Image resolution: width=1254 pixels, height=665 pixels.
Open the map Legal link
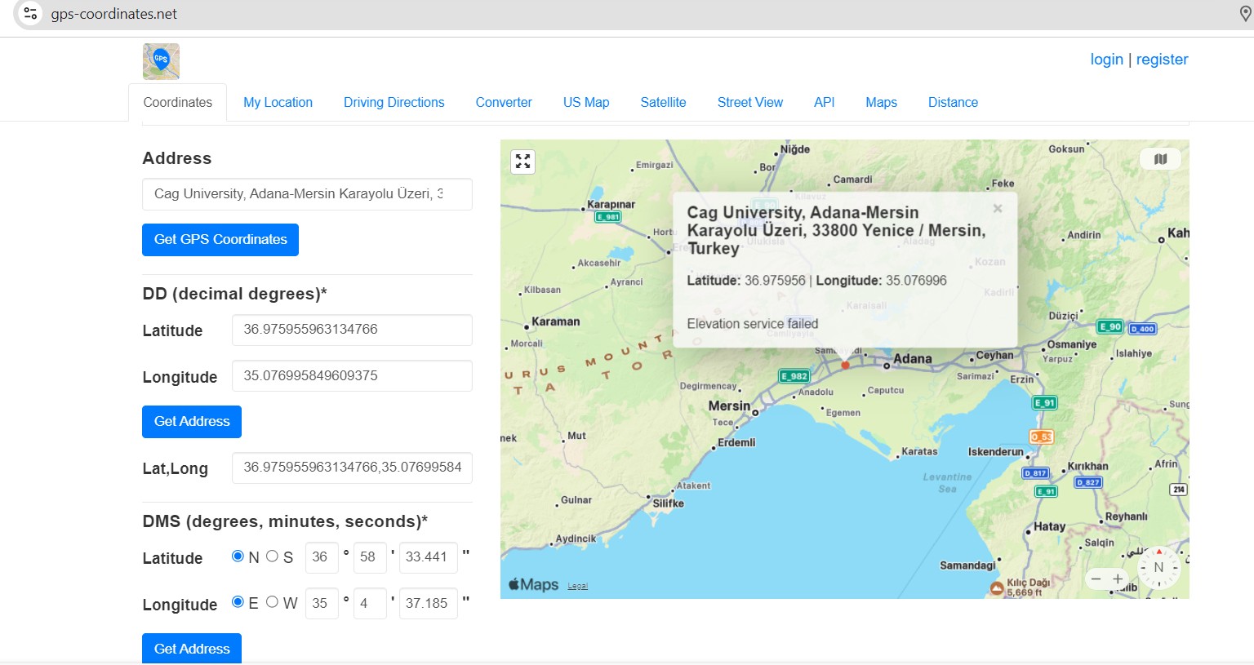click(577, 586)
